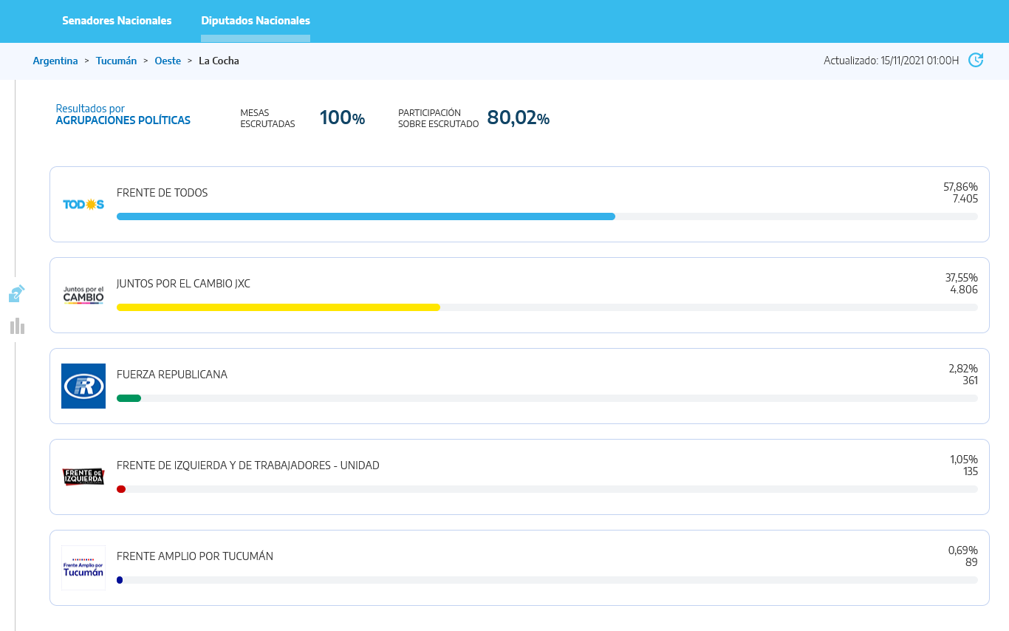Click the yellow Juntos por el Cambio bar
1009x631 pixels.
(278, 307)
